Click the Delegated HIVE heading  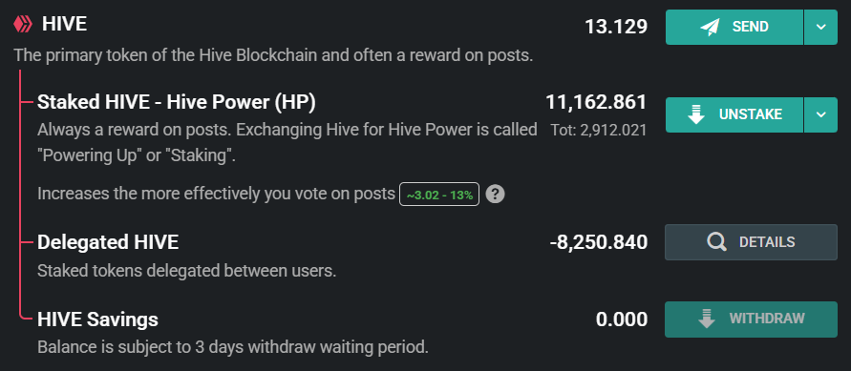click(108, 242)
